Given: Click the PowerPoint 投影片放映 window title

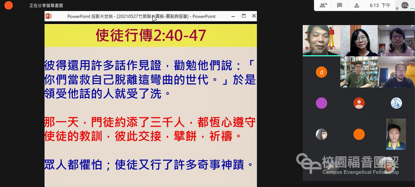Looking at the screenshot, I should pos(142,16).
